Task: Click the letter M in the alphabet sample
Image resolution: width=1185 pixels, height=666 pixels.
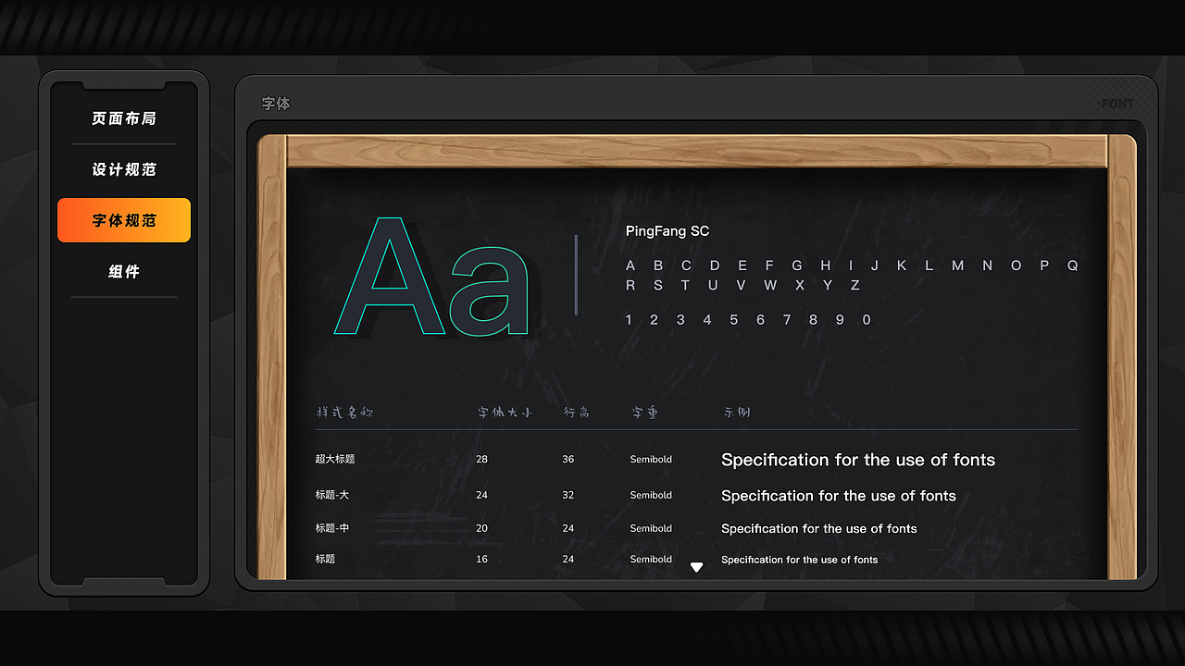Action: tap(957, 265)
